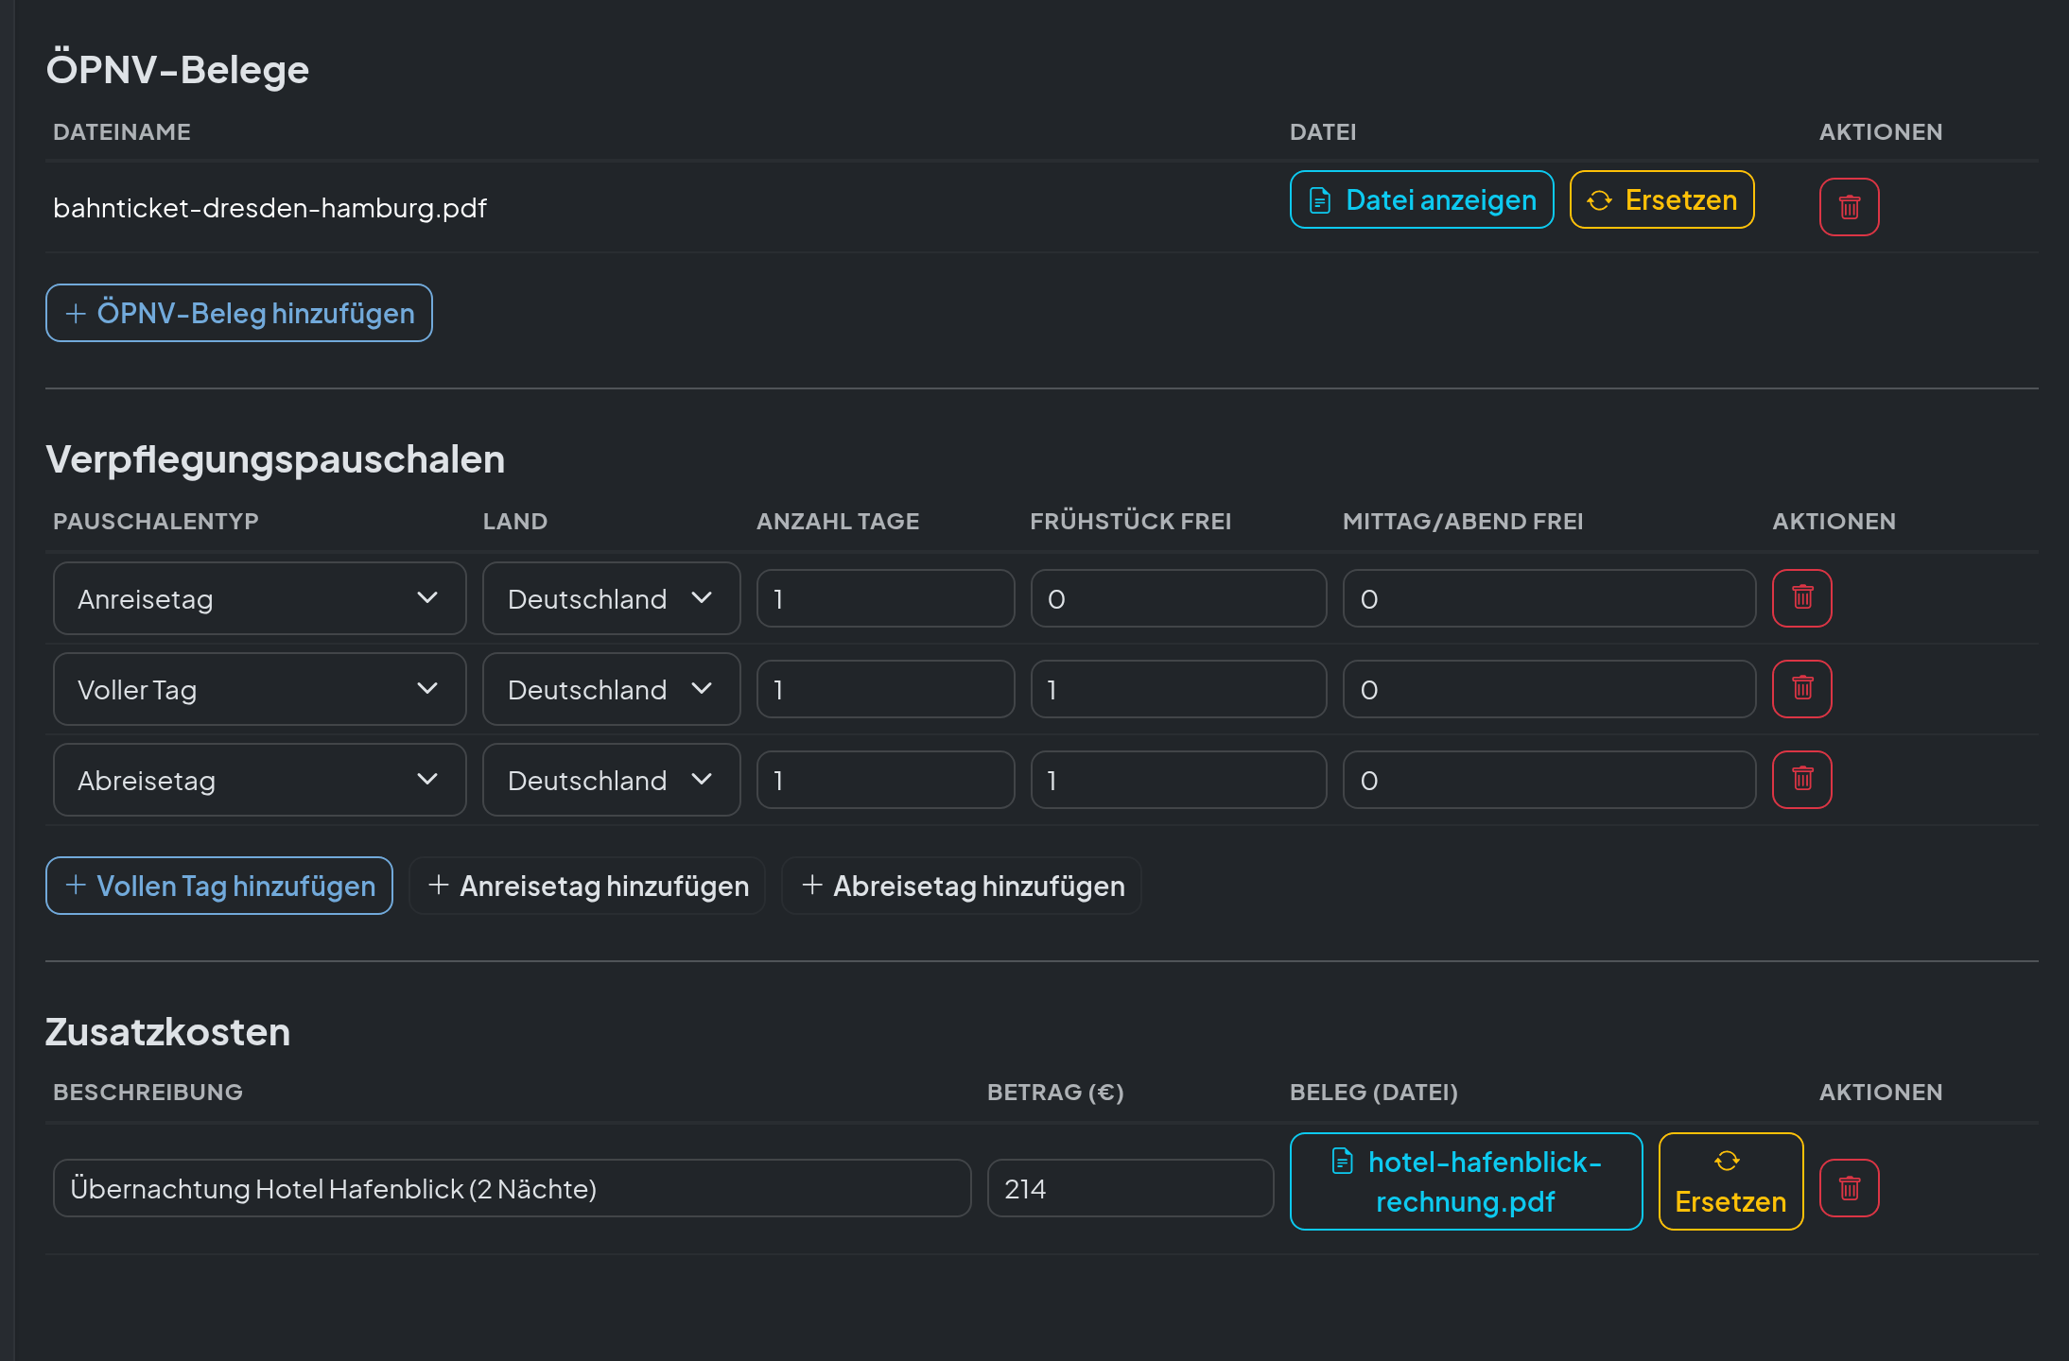Focus Frühstück frei field for Anreisetag
Image resolution: width=2069 pixels, height=1361 pixels.
pos(1178,598)
